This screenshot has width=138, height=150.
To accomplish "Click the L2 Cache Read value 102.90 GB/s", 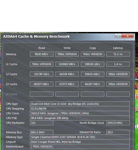I will pyautogui.click(x=42, y=74).
